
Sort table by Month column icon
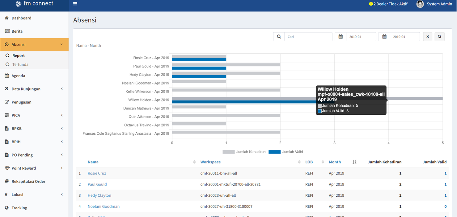(x=354, y=162)
